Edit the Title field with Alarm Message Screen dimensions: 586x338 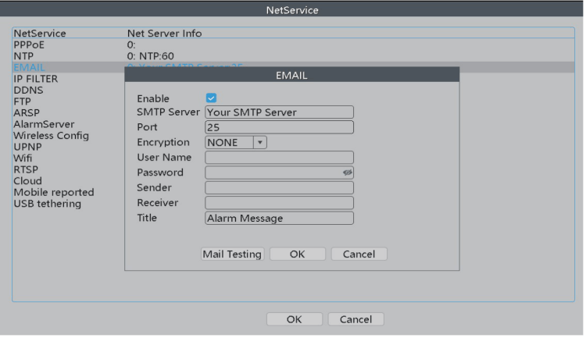[279, 219]
